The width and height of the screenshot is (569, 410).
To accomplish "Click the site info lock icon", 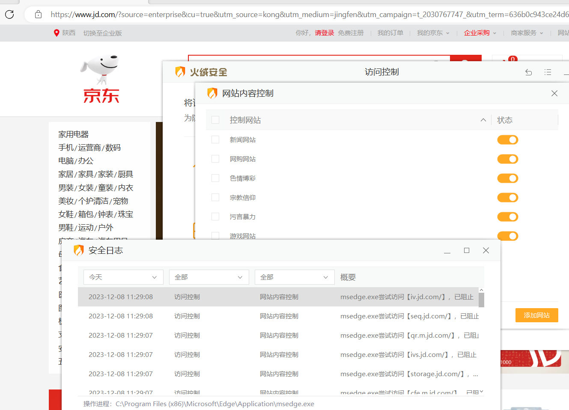I will 39,15.
